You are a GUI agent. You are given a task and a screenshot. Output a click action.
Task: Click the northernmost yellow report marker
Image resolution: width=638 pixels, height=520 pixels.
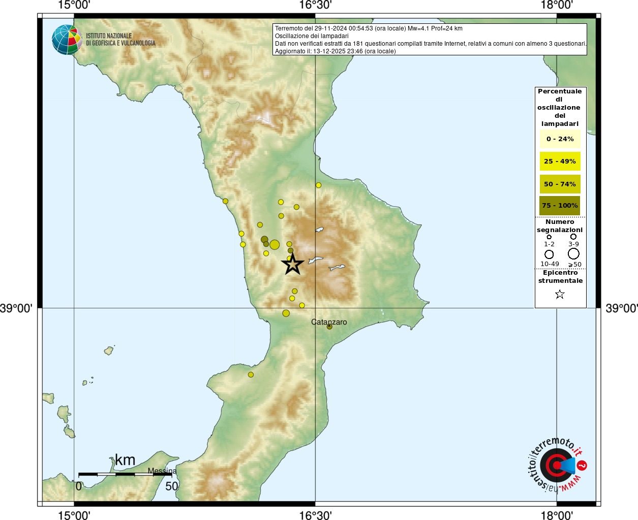[x=319, y=185]
